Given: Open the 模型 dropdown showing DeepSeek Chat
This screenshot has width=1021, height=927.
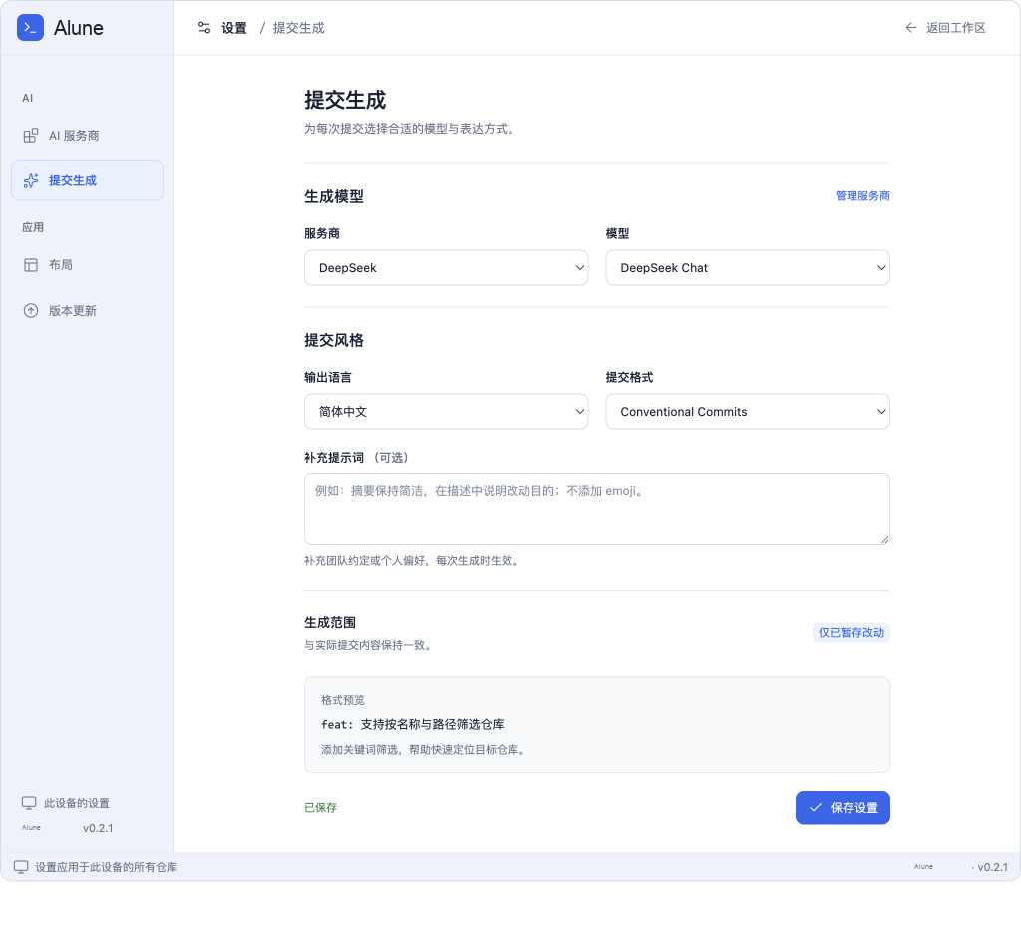Looking at the screenshot, I should (748, 267).
